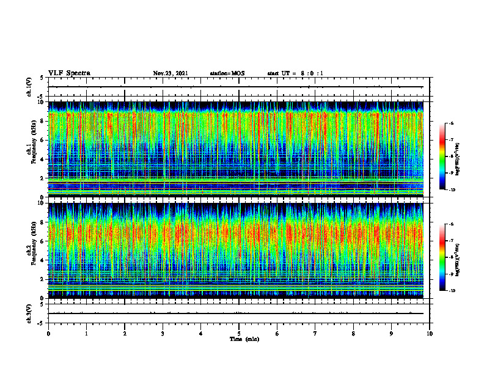
Task: Click the ch.2 frequency tick label "4"
Action: pos(42,260)
